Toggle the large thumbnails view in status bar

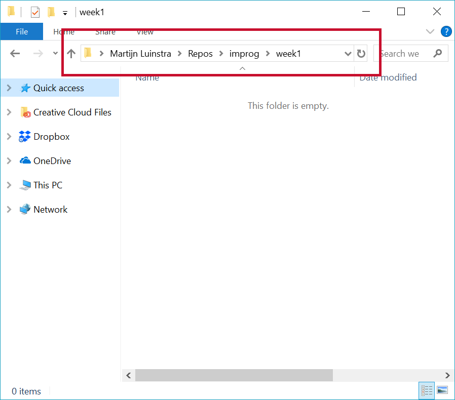click(x=442, y=390)
